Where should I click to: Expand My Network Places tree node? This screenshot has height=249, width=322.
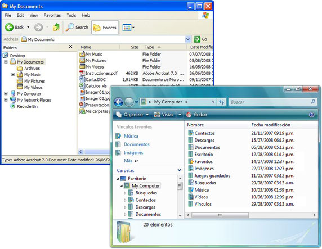(6, 100)
